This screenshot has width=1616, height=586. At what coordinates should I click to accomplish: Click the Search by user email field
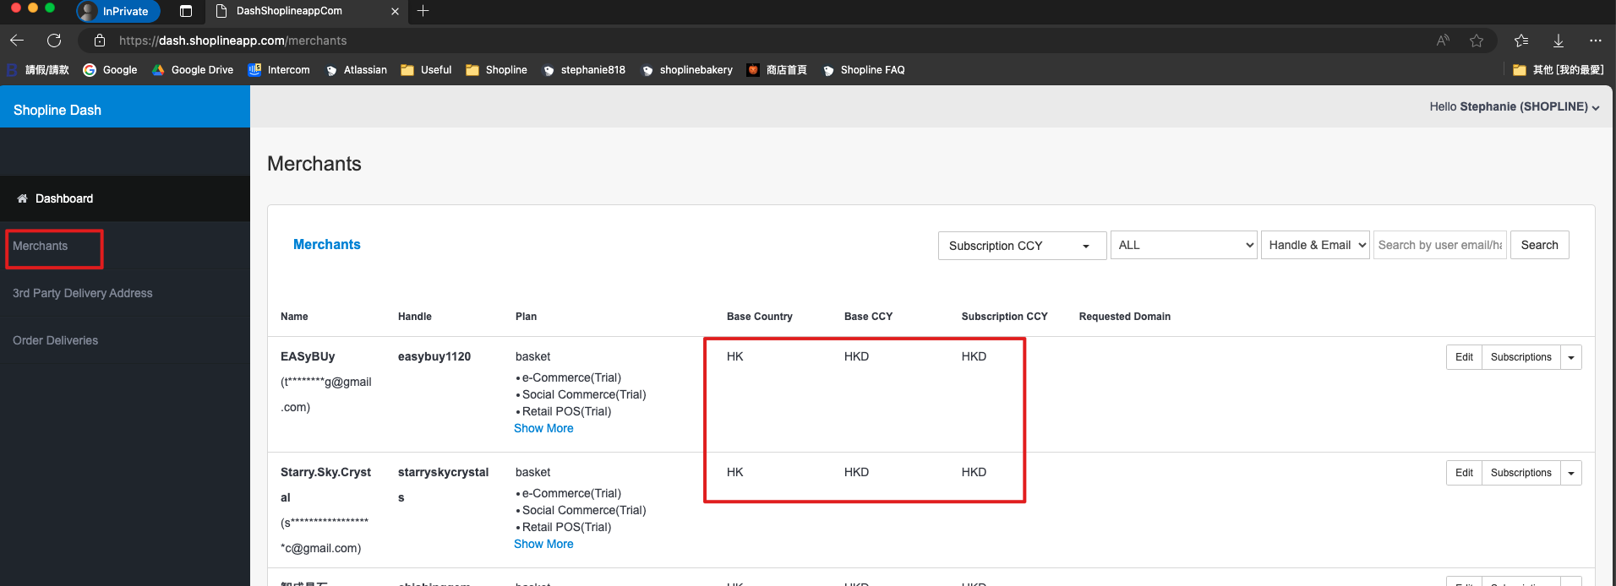(1439, 245)
